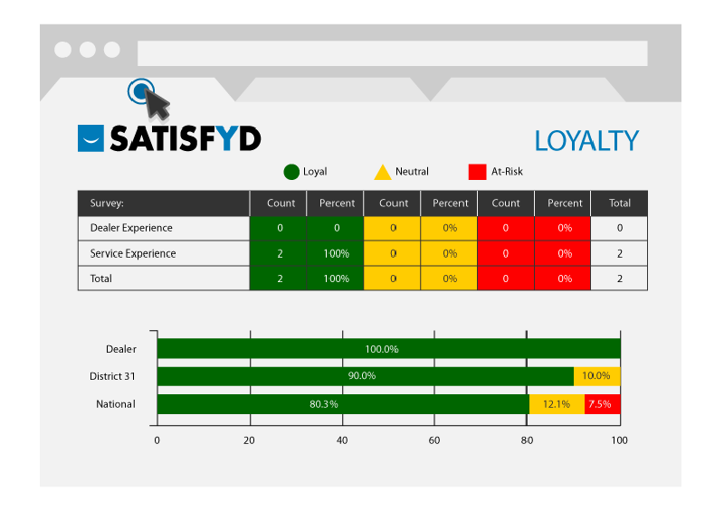Click the LOYALTY heading
This screenshot has height=510, width=724.
586,141
